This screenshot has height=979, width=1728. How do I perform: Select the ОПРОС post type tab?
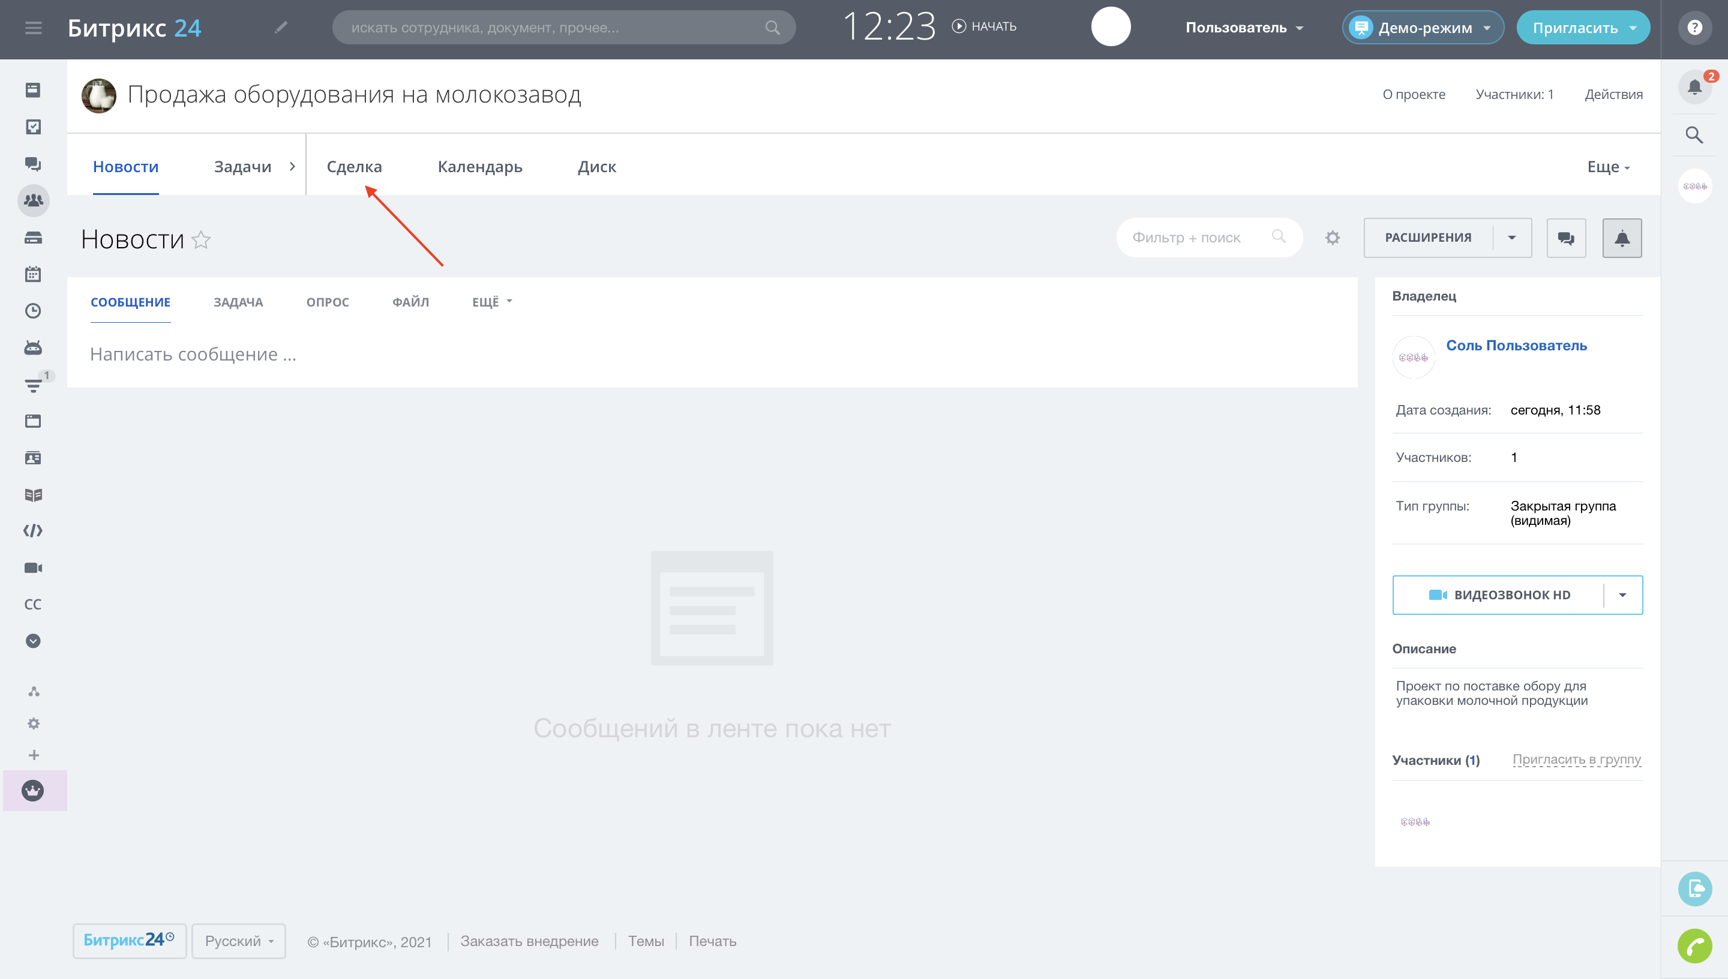point(328,302)
